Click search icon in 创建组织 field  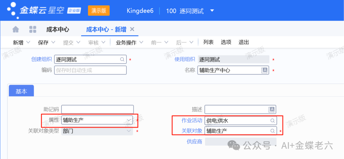click(x=122, y=60)
